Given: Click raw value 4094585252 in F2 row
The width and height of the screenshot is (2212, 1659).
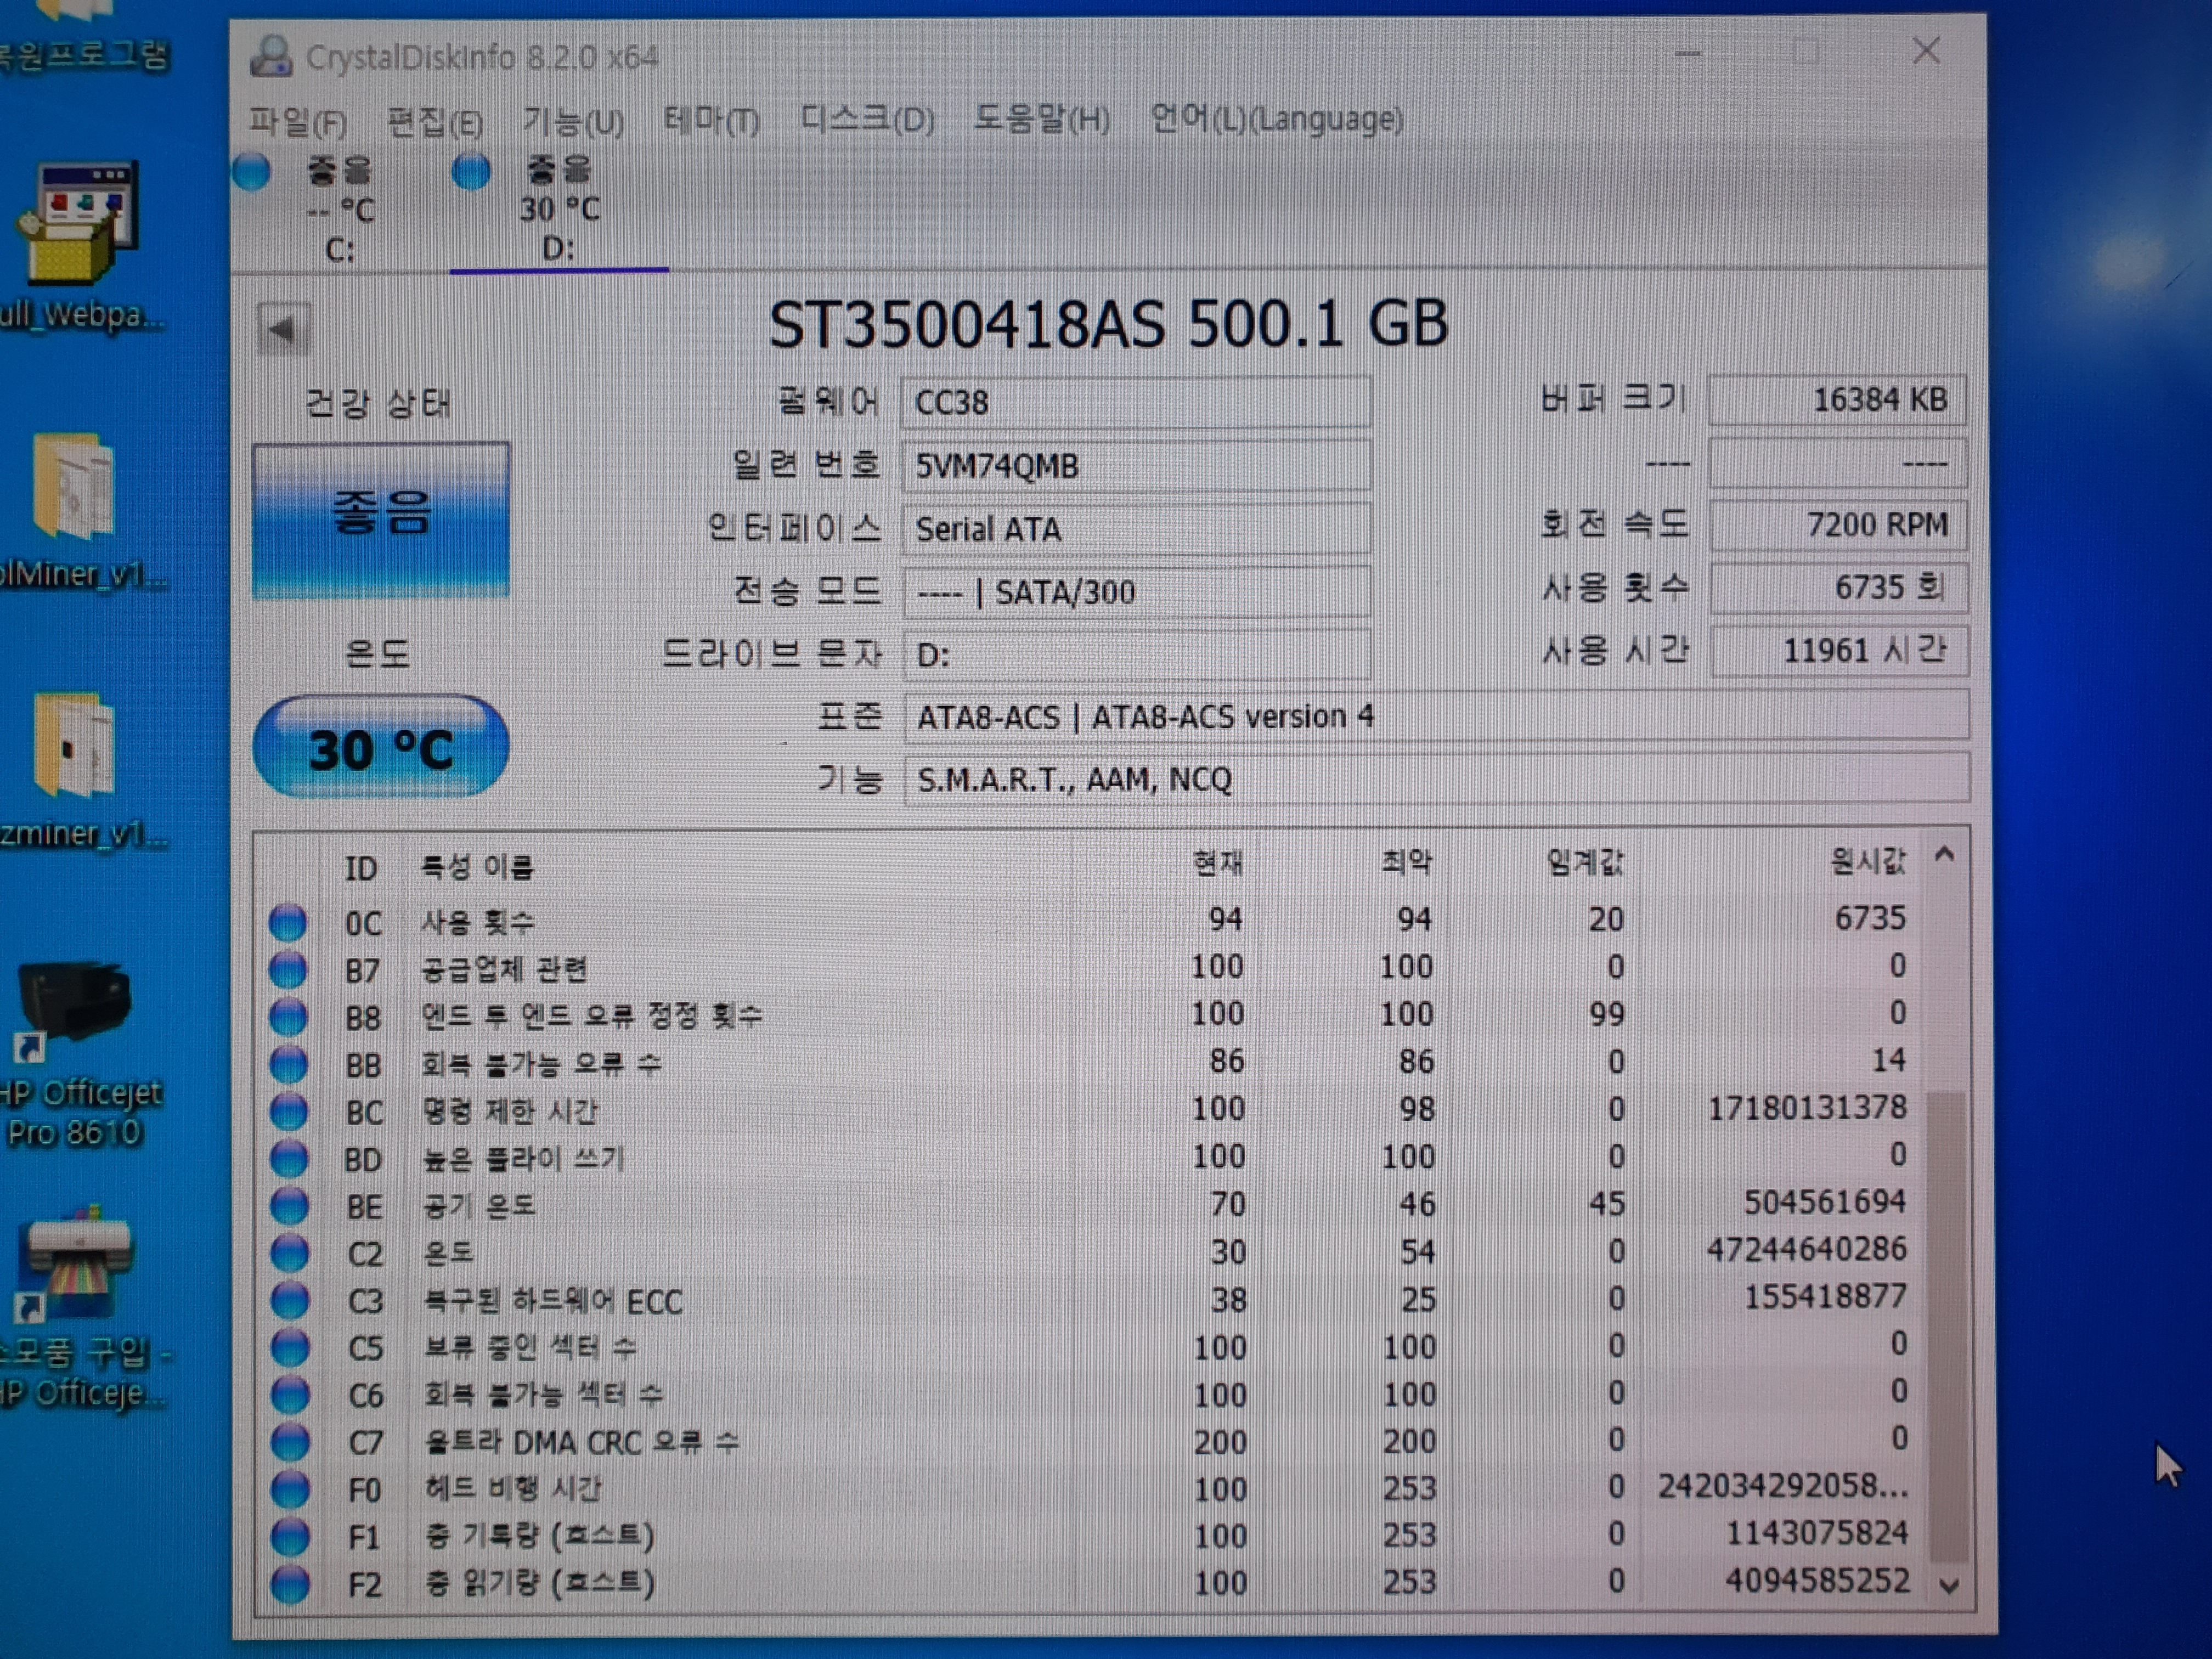Looking at the screenshot, I should point(1817,1581).
